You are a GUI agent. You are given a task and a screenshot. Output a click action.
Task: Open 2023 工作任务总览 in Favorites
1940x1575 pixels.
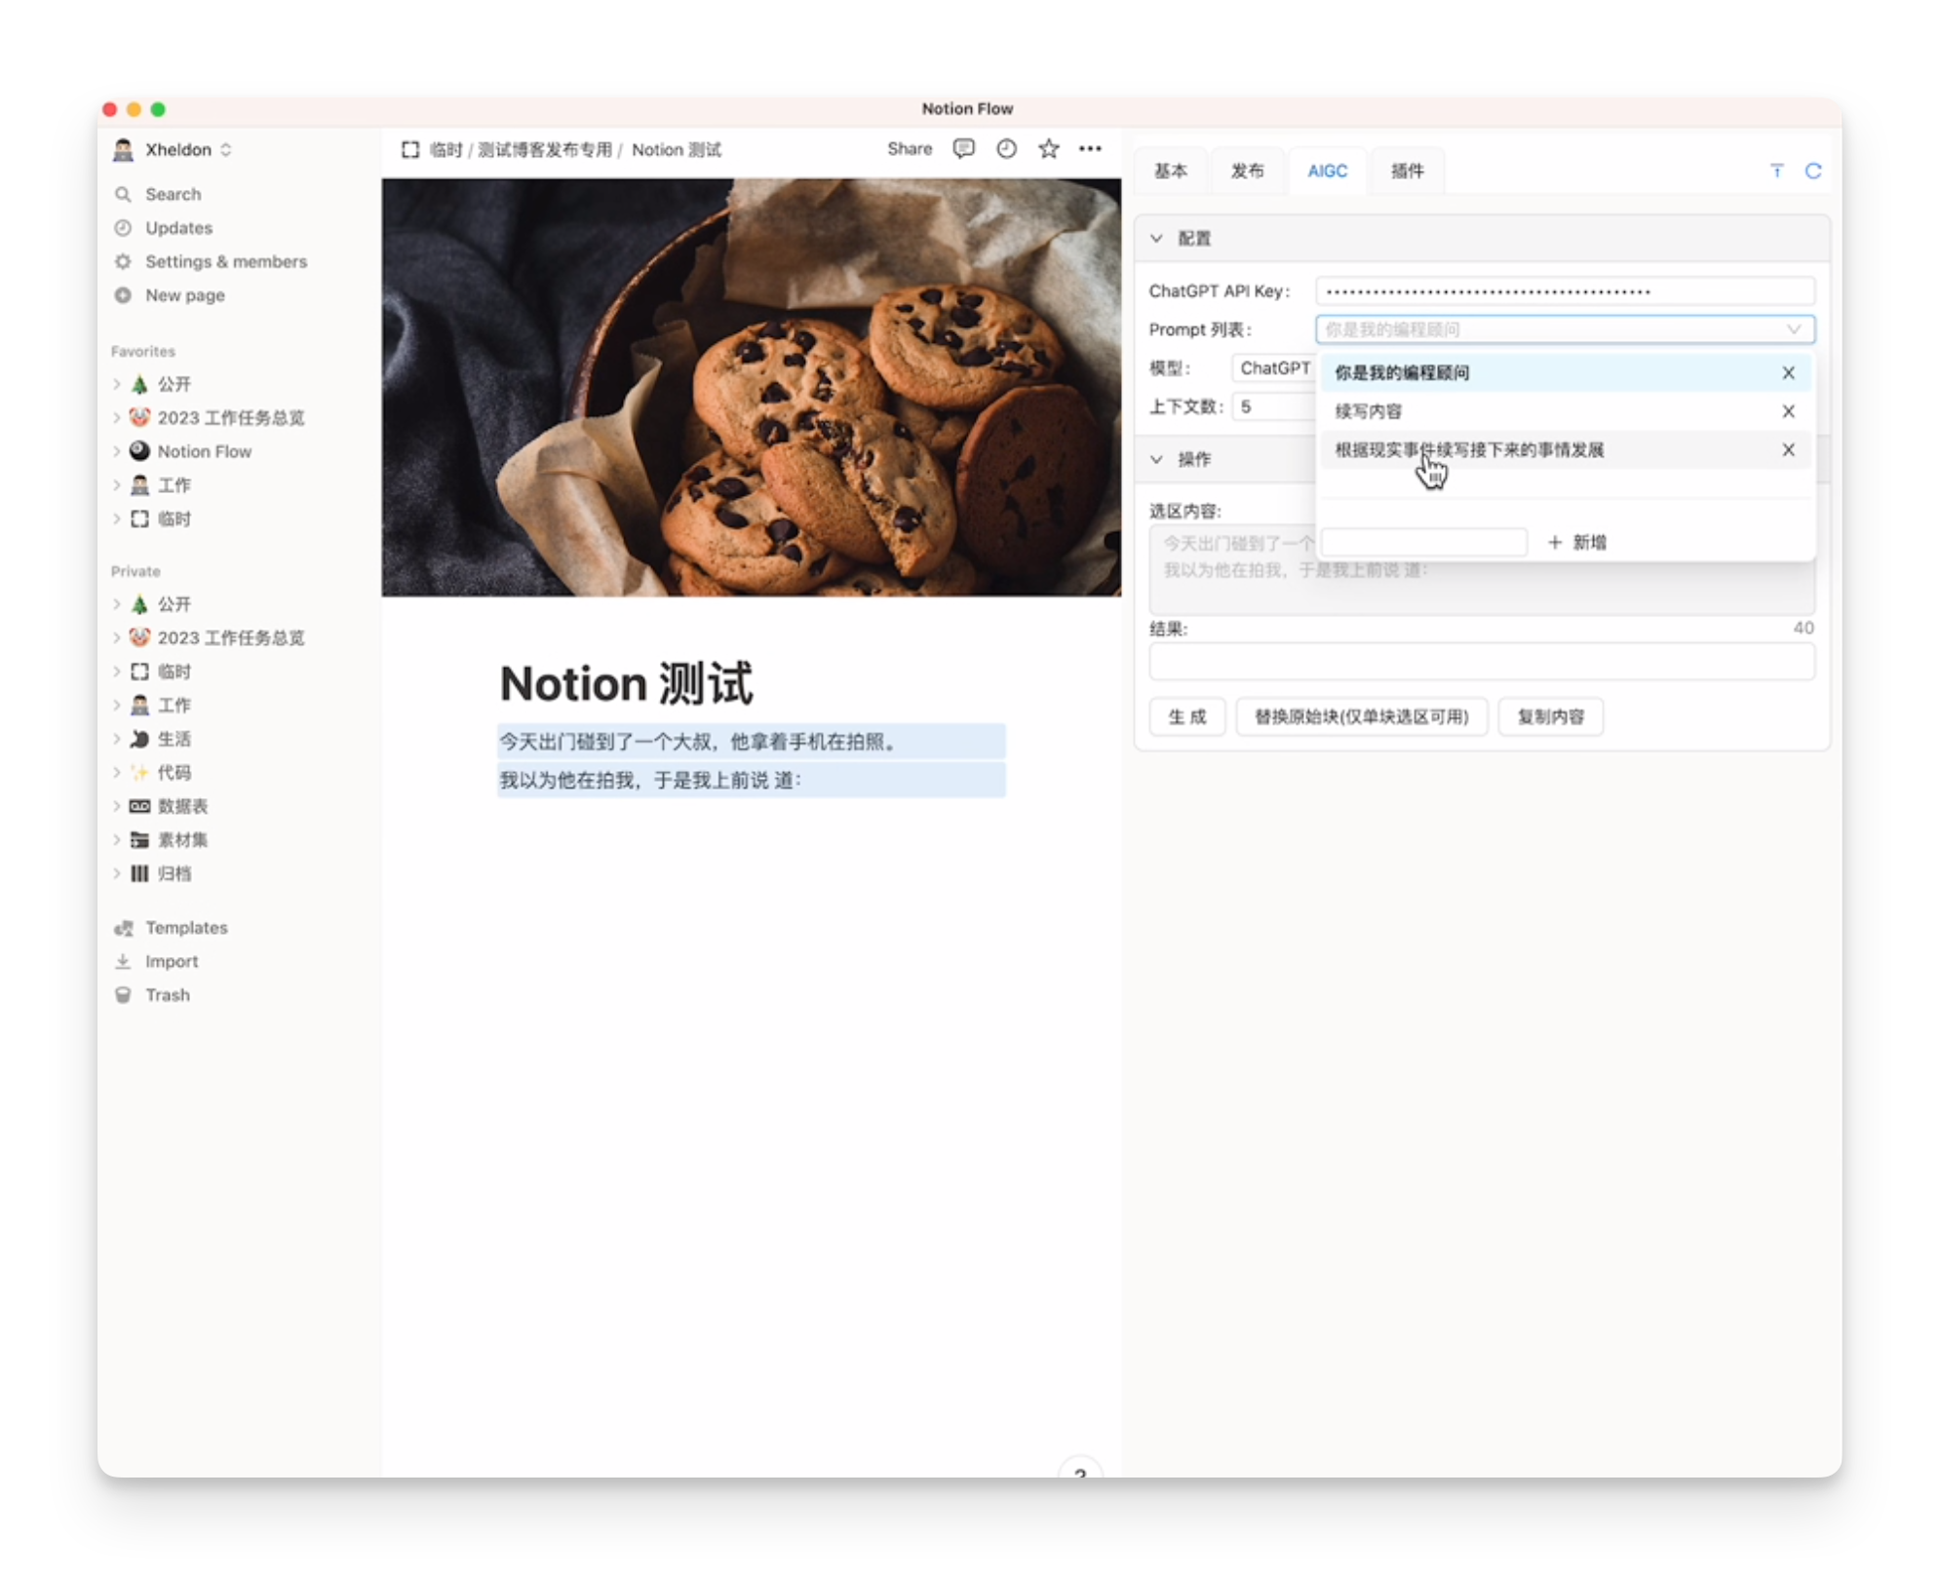pos(231,418)
